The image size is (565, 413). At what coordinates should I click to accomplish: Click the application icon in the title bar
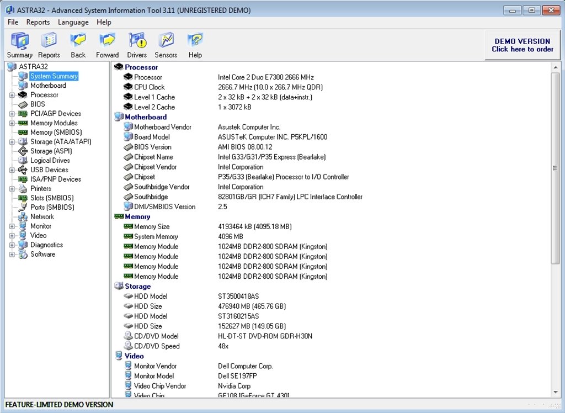tap(10, 10)
